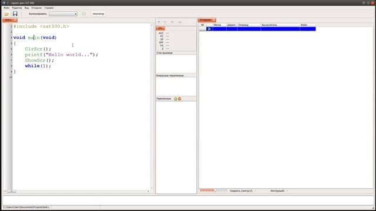Screen dimensions: 376x211
Task: Remove a watch variable with red minus icon
Action: [x=179, y=99]
